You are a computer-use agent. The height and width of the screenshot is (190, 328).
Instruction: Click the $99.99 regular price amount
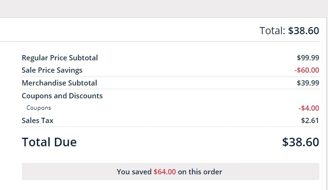[x=308, y=58]
